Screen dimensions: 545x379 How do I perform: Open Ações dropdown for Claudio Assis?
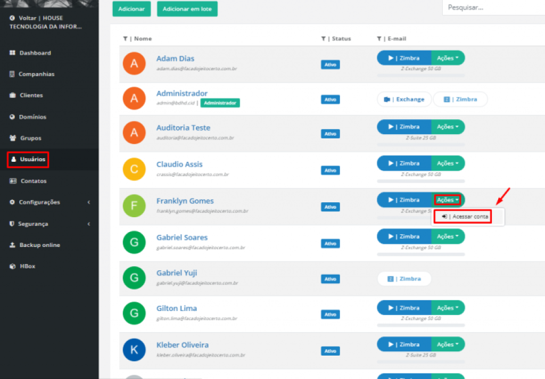tap(448, 163)
